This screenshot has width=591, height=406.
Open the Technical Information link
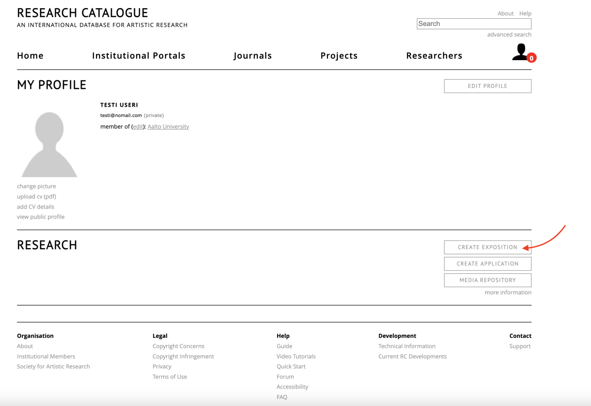pyautogui.click(x=407, y=346)
